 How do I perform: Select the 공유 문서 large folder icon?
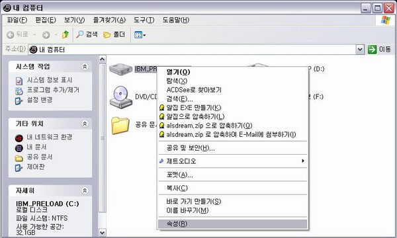tap(120, 126)
